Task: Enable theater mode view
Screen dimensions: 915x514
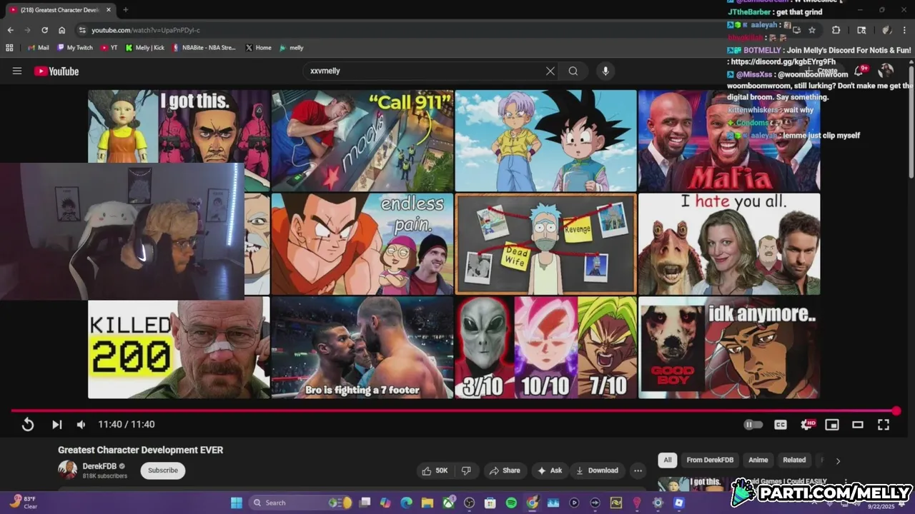Action: pyautogui.click(x=858, y=424)
